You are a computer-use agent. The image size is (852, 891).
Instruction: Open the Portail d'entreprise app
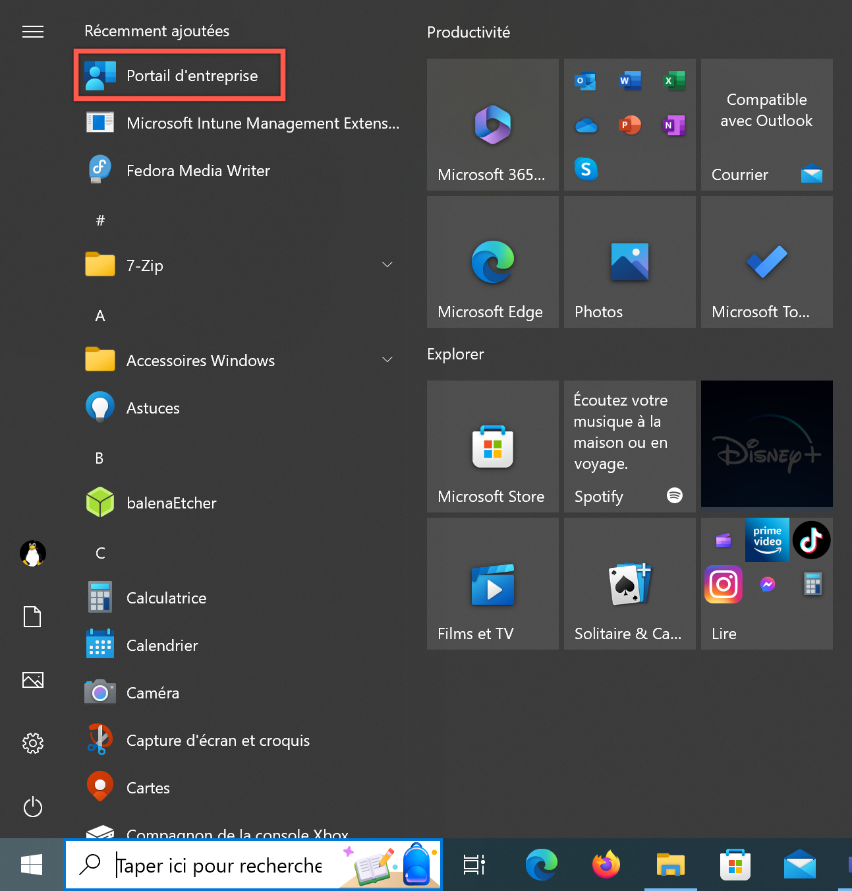[179, 76]
